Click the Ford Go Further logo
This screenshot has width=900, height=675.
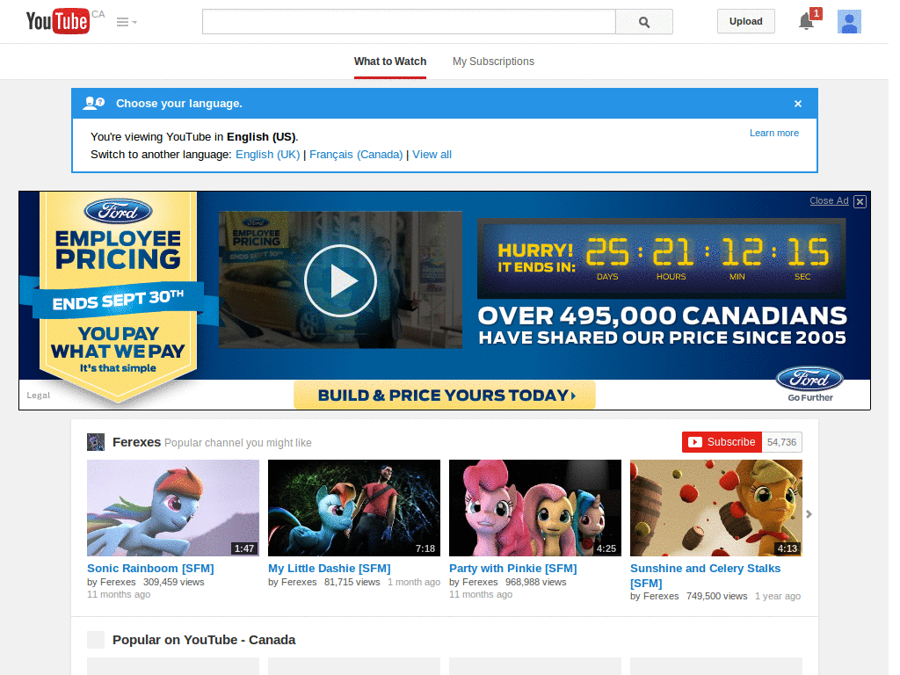tap(809, 385)
